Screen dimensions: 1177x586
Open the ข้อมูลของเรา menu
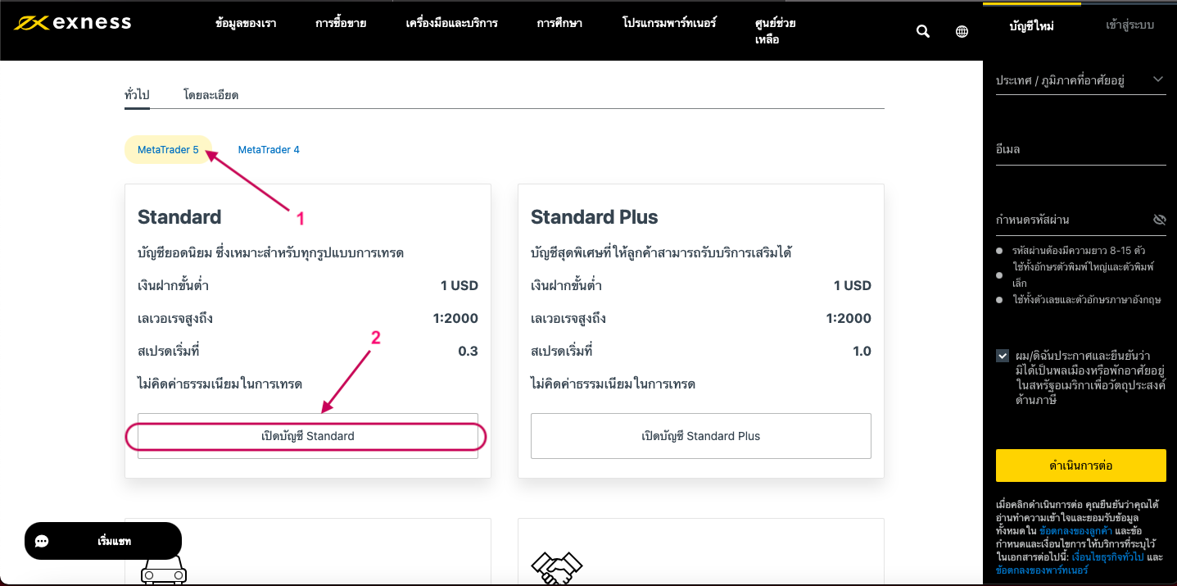click(246, 24)
